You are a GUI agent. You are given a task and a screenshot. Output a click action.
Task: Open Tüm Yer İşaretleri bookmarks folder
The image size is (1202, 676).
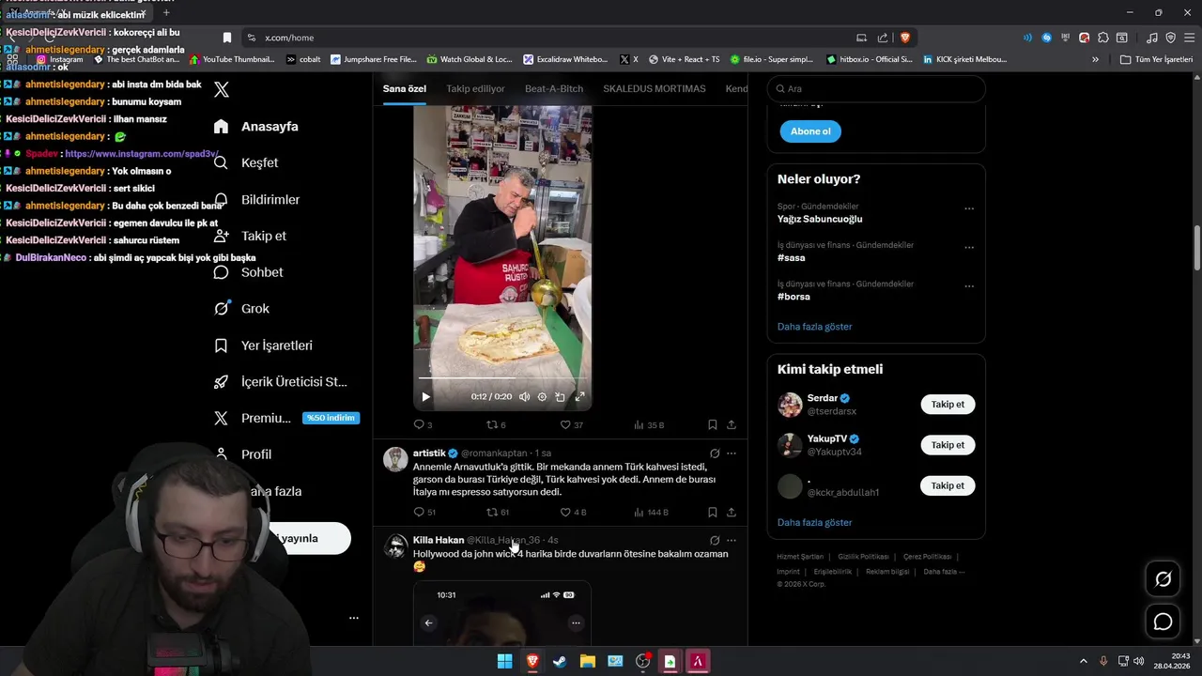pos(1156,59)
